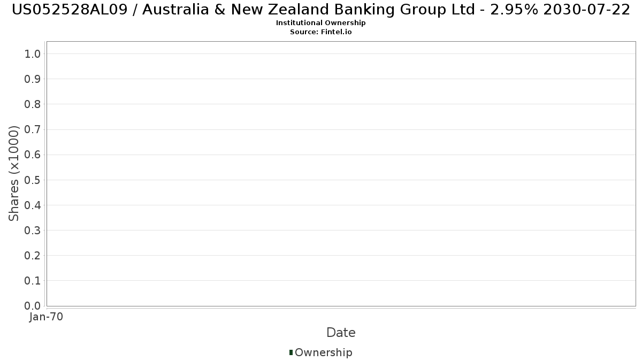Click the Ownership legend color swatch

pyautogui.click(x=291, y=352)
